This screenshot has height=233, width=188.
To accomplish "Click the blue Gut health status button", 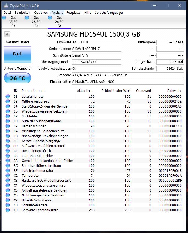I will [18, 54].
